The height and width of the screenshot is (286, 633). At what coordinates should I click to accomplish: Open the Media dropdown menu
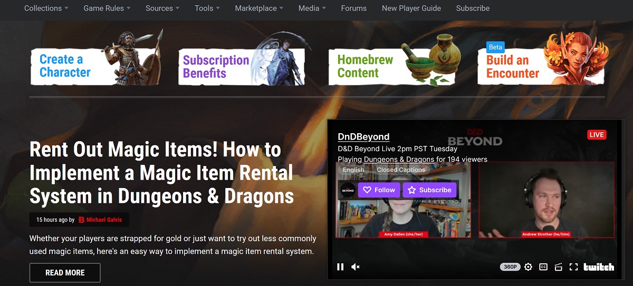[x=312, y=8]
